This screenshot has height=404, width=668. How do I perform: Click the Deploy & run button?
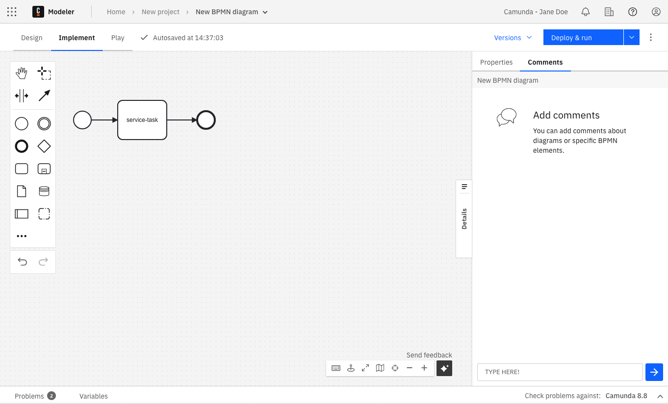pos(583,38)
